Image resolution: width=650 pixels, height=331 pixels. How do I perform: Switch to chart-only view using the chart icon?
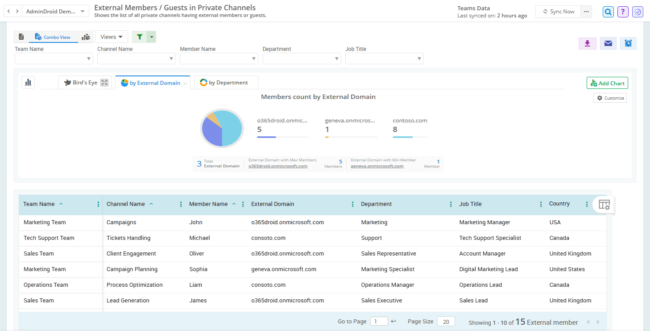tap(86, 37)
